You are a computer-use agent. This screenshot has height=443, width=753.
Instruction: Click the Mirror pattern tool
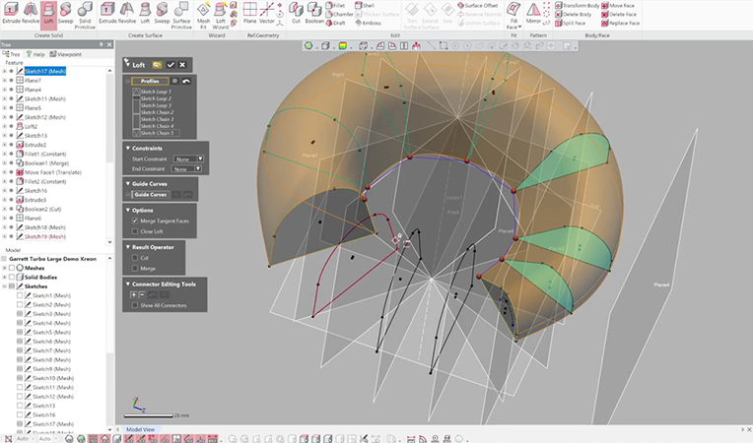coord(533,12)
